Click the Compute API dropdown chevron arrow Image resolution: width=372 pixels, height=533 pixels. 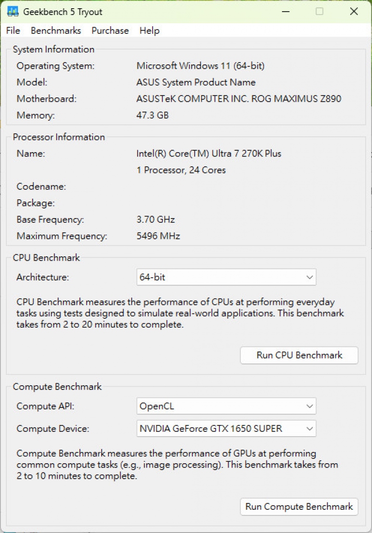click(x=310, y=406)
